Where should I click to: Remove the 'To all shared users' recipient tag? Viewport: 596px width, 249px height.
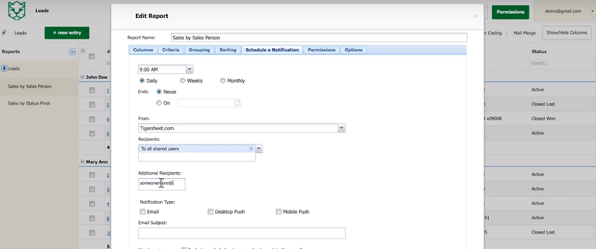(251, 149)
